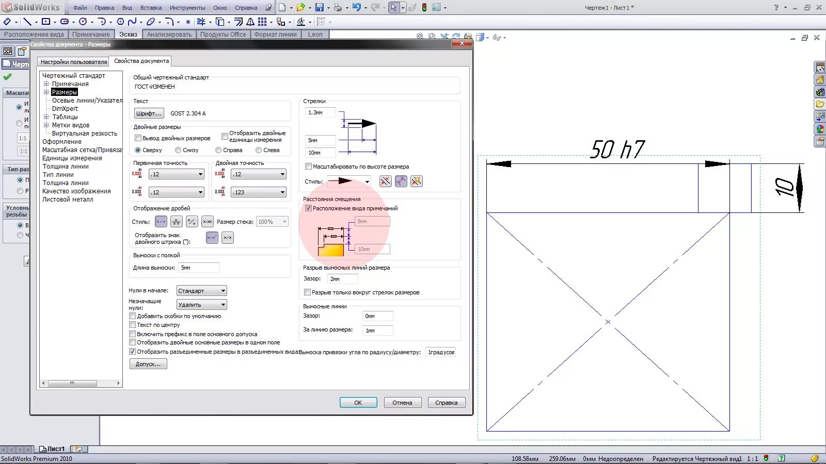Switch to Настройки пользователя tab
Screen dimensions: 826x464
(x=74, y=62)
